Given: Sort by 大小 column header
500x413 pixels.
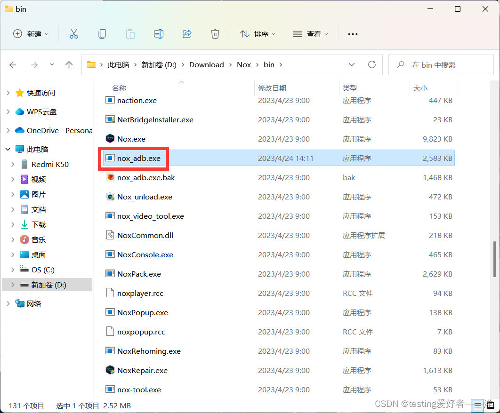Looking at the screenshot, I should pos(420,88).
